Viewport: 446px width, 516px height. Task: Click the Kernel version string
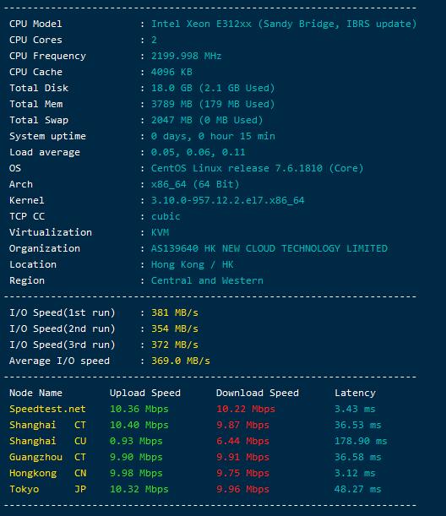click(x=228, y=200)
